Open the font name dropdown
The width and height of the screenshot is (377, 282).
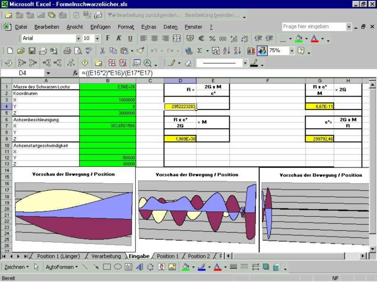78,39
